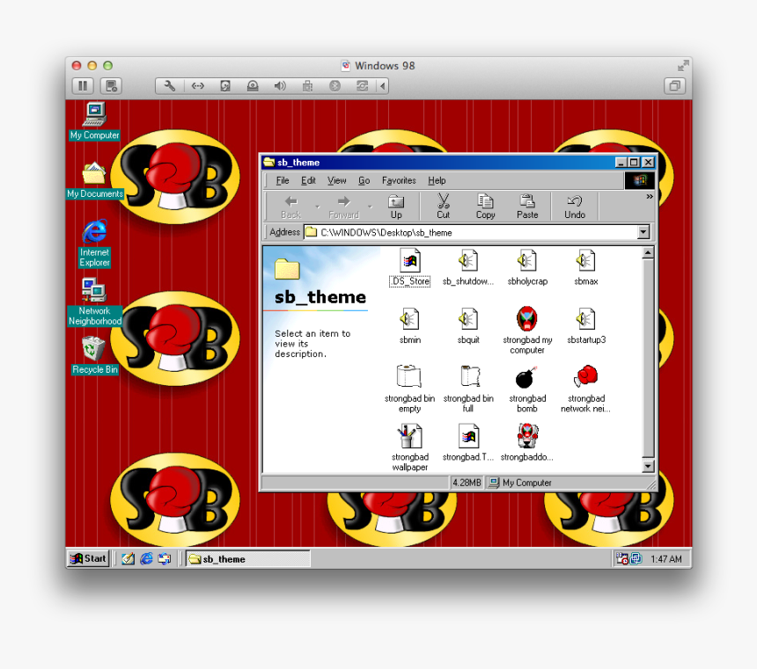Select the sbmax sound file
The height and width of the screenshot is (669, 757).
click(x=585, y=268)
